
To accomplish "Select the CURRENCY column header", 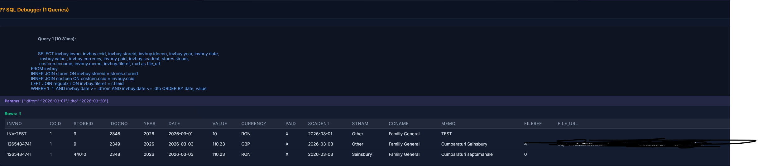I will (253, 123).
